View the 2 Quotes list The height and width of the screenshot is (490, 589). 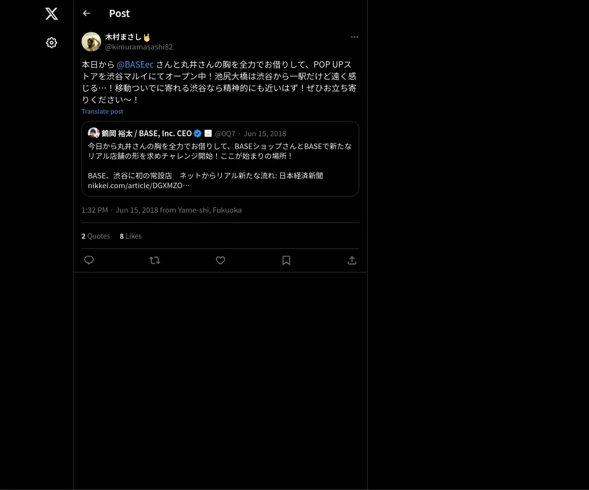(96, 236)
